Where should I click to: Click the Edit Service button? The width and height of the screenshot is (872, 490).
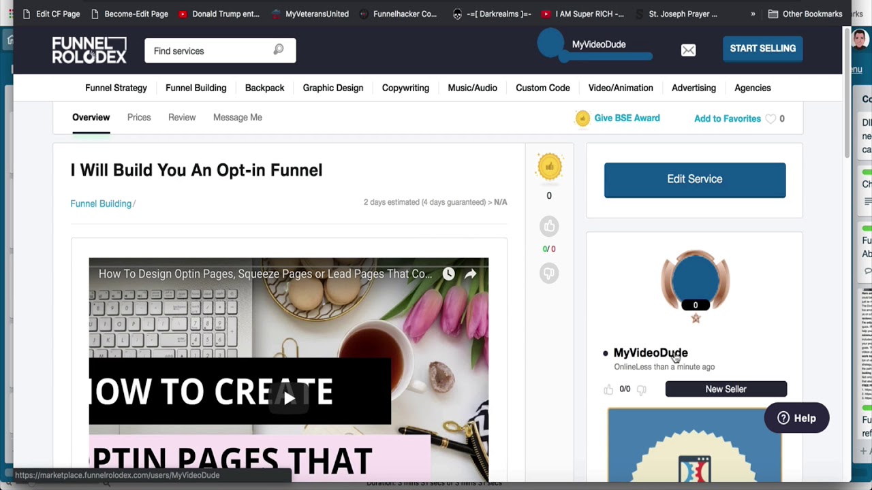[695, 180]
